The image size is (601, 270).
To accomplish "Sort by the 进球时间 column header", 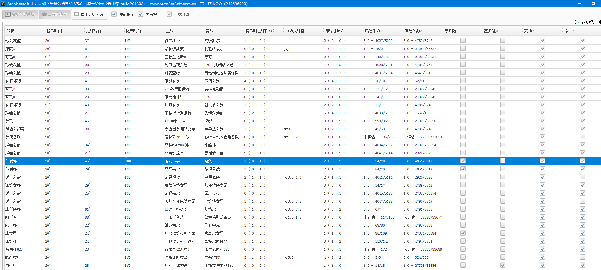I will click(x=94, y=31).
